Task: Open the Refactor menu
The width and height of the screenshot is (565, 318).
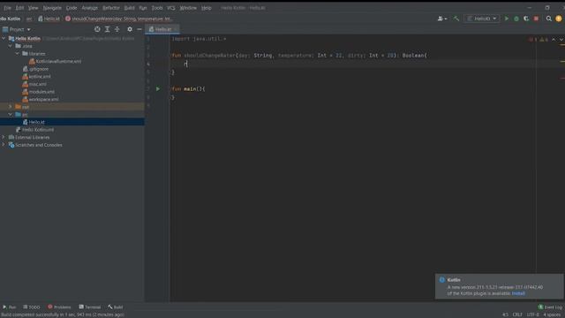Action: [111, 8]
